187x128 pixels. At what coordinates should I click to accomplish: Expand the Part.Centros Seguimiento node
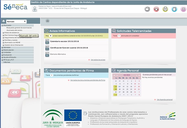[3, 35]
